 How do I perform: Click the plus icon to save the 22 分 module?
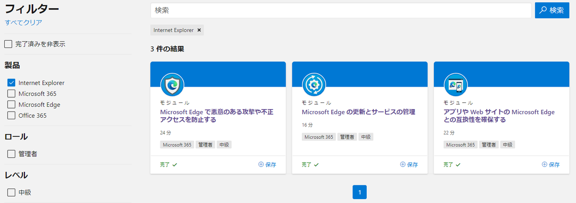[544, 164]
